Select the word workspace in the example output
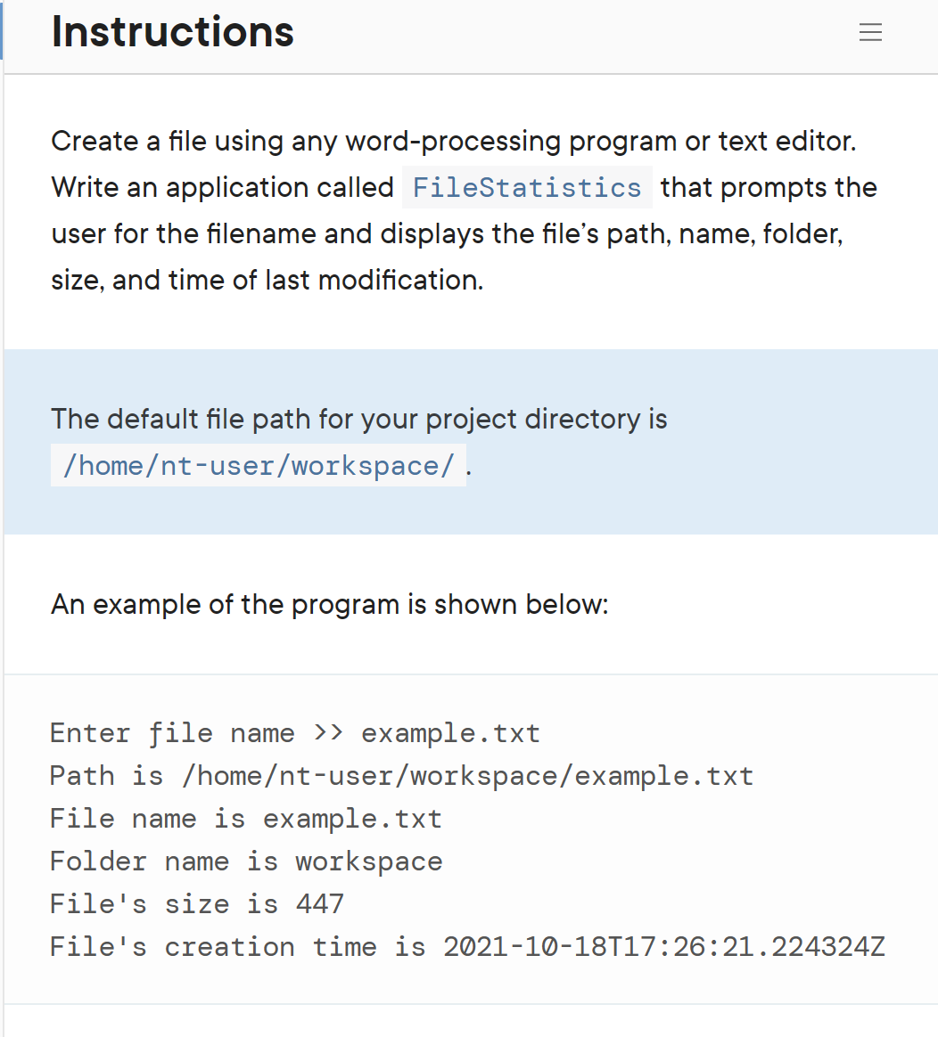938x1037 pixels. [x=368, y=861]
